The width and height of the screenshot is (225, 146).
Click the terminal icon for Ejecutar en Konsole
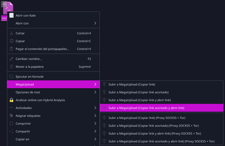pos(11,76)
